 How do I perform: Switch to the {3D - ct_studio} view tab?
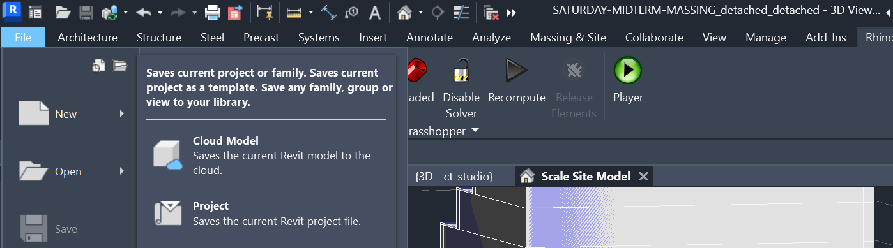tap(454, 177)
